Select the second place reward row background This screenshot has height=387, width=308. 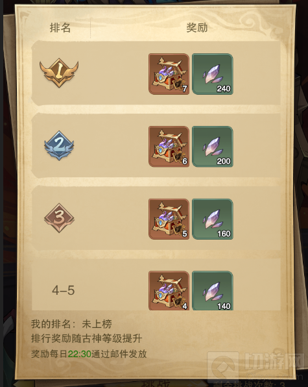[x=156, y=145]
